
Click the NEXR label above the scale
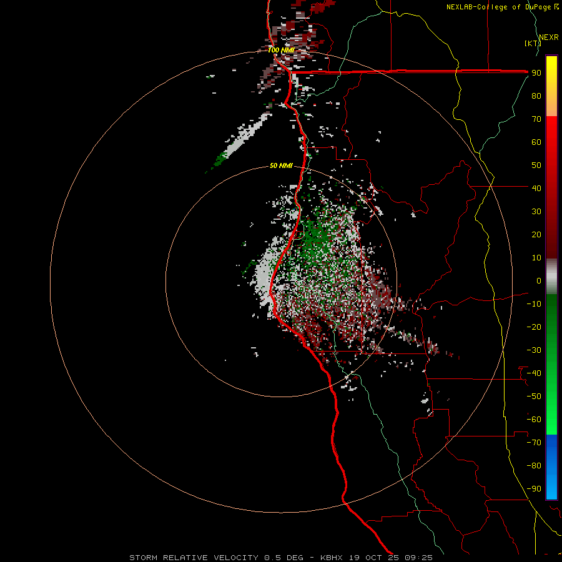[x=549, y=37]
